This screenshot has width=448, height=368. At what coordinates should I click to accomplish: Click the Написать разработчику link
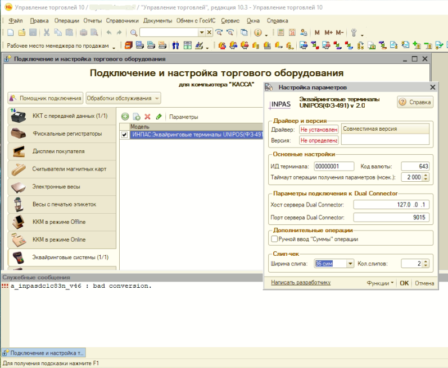[300, 283]
